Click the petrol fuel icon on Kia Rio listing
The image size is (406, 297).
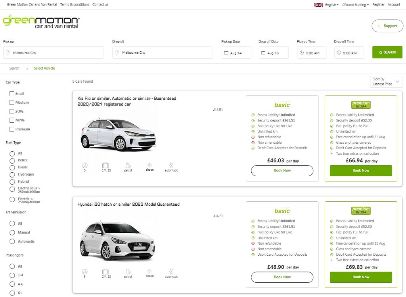[x=128, y=165]
